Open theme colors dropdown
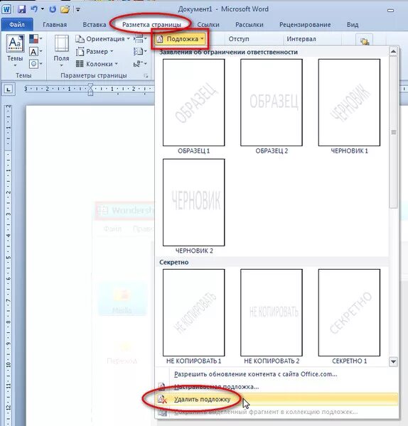The width and height of the screenshot is (408, 426). 36,39
